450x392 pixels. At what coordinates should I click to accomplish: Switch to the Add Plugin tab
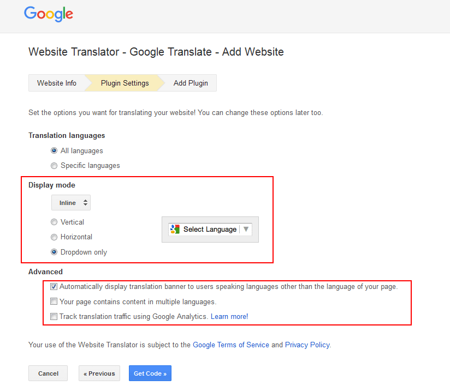[190, 83]
